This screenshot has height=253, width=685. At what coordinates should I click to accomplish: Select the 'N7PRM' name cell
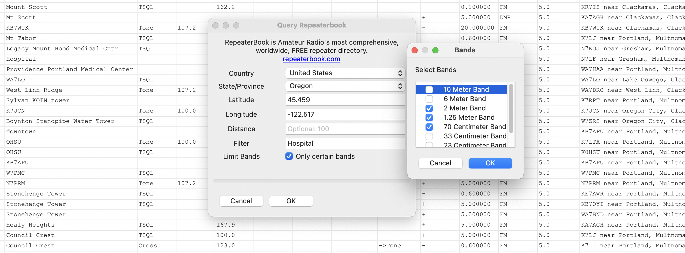pyautogui.click(x=71, y=183)
